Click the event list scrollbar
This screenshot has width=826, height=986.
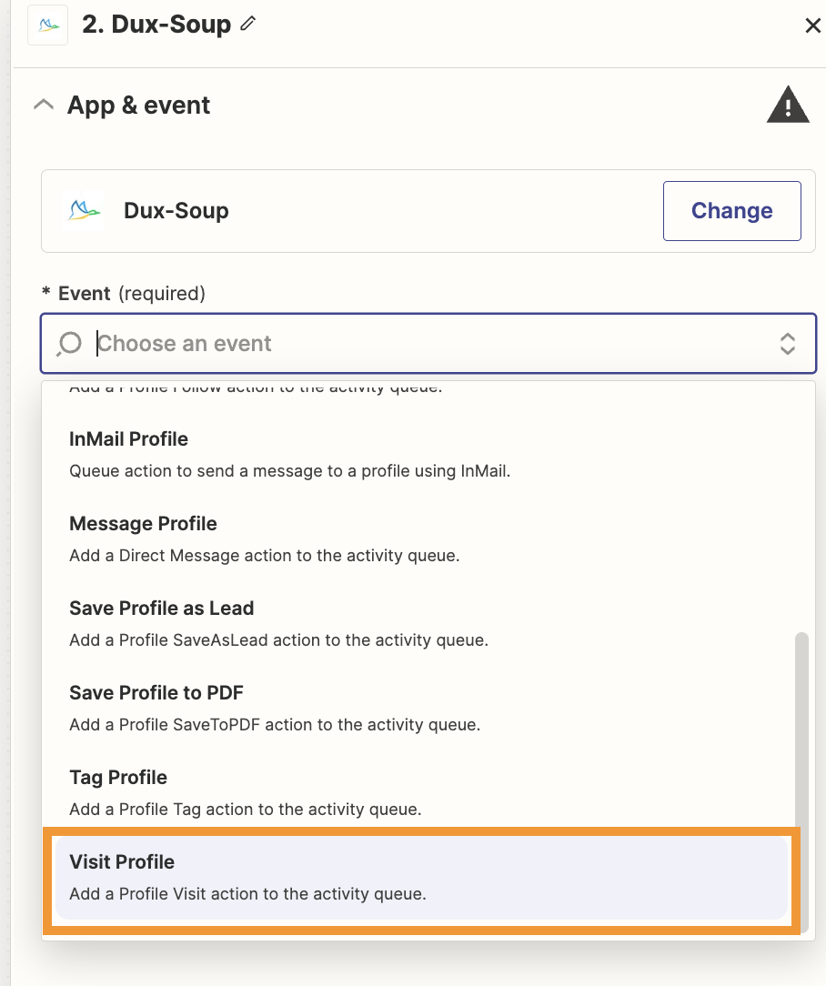pos(801,728)
